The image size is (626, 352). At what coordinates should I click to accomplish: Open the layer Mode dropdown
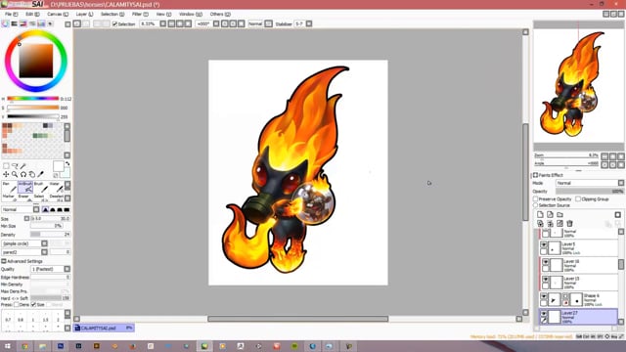pyautogui.click(x=590, y=183)
